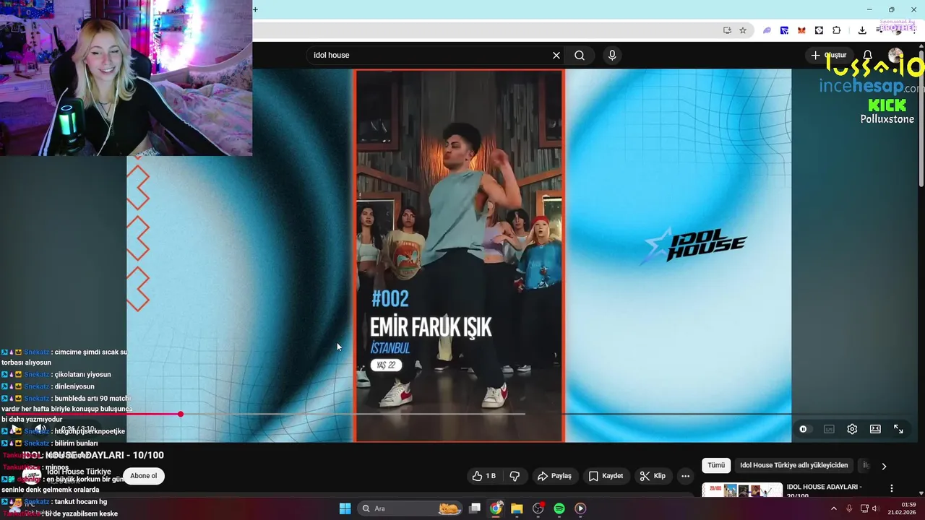Select the Tümü filter chip

click(716, 466)
